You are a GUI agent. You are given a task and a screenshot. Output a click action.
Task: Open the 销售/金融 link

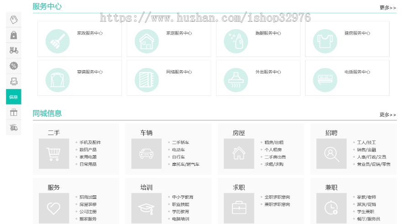click(366, 150)
